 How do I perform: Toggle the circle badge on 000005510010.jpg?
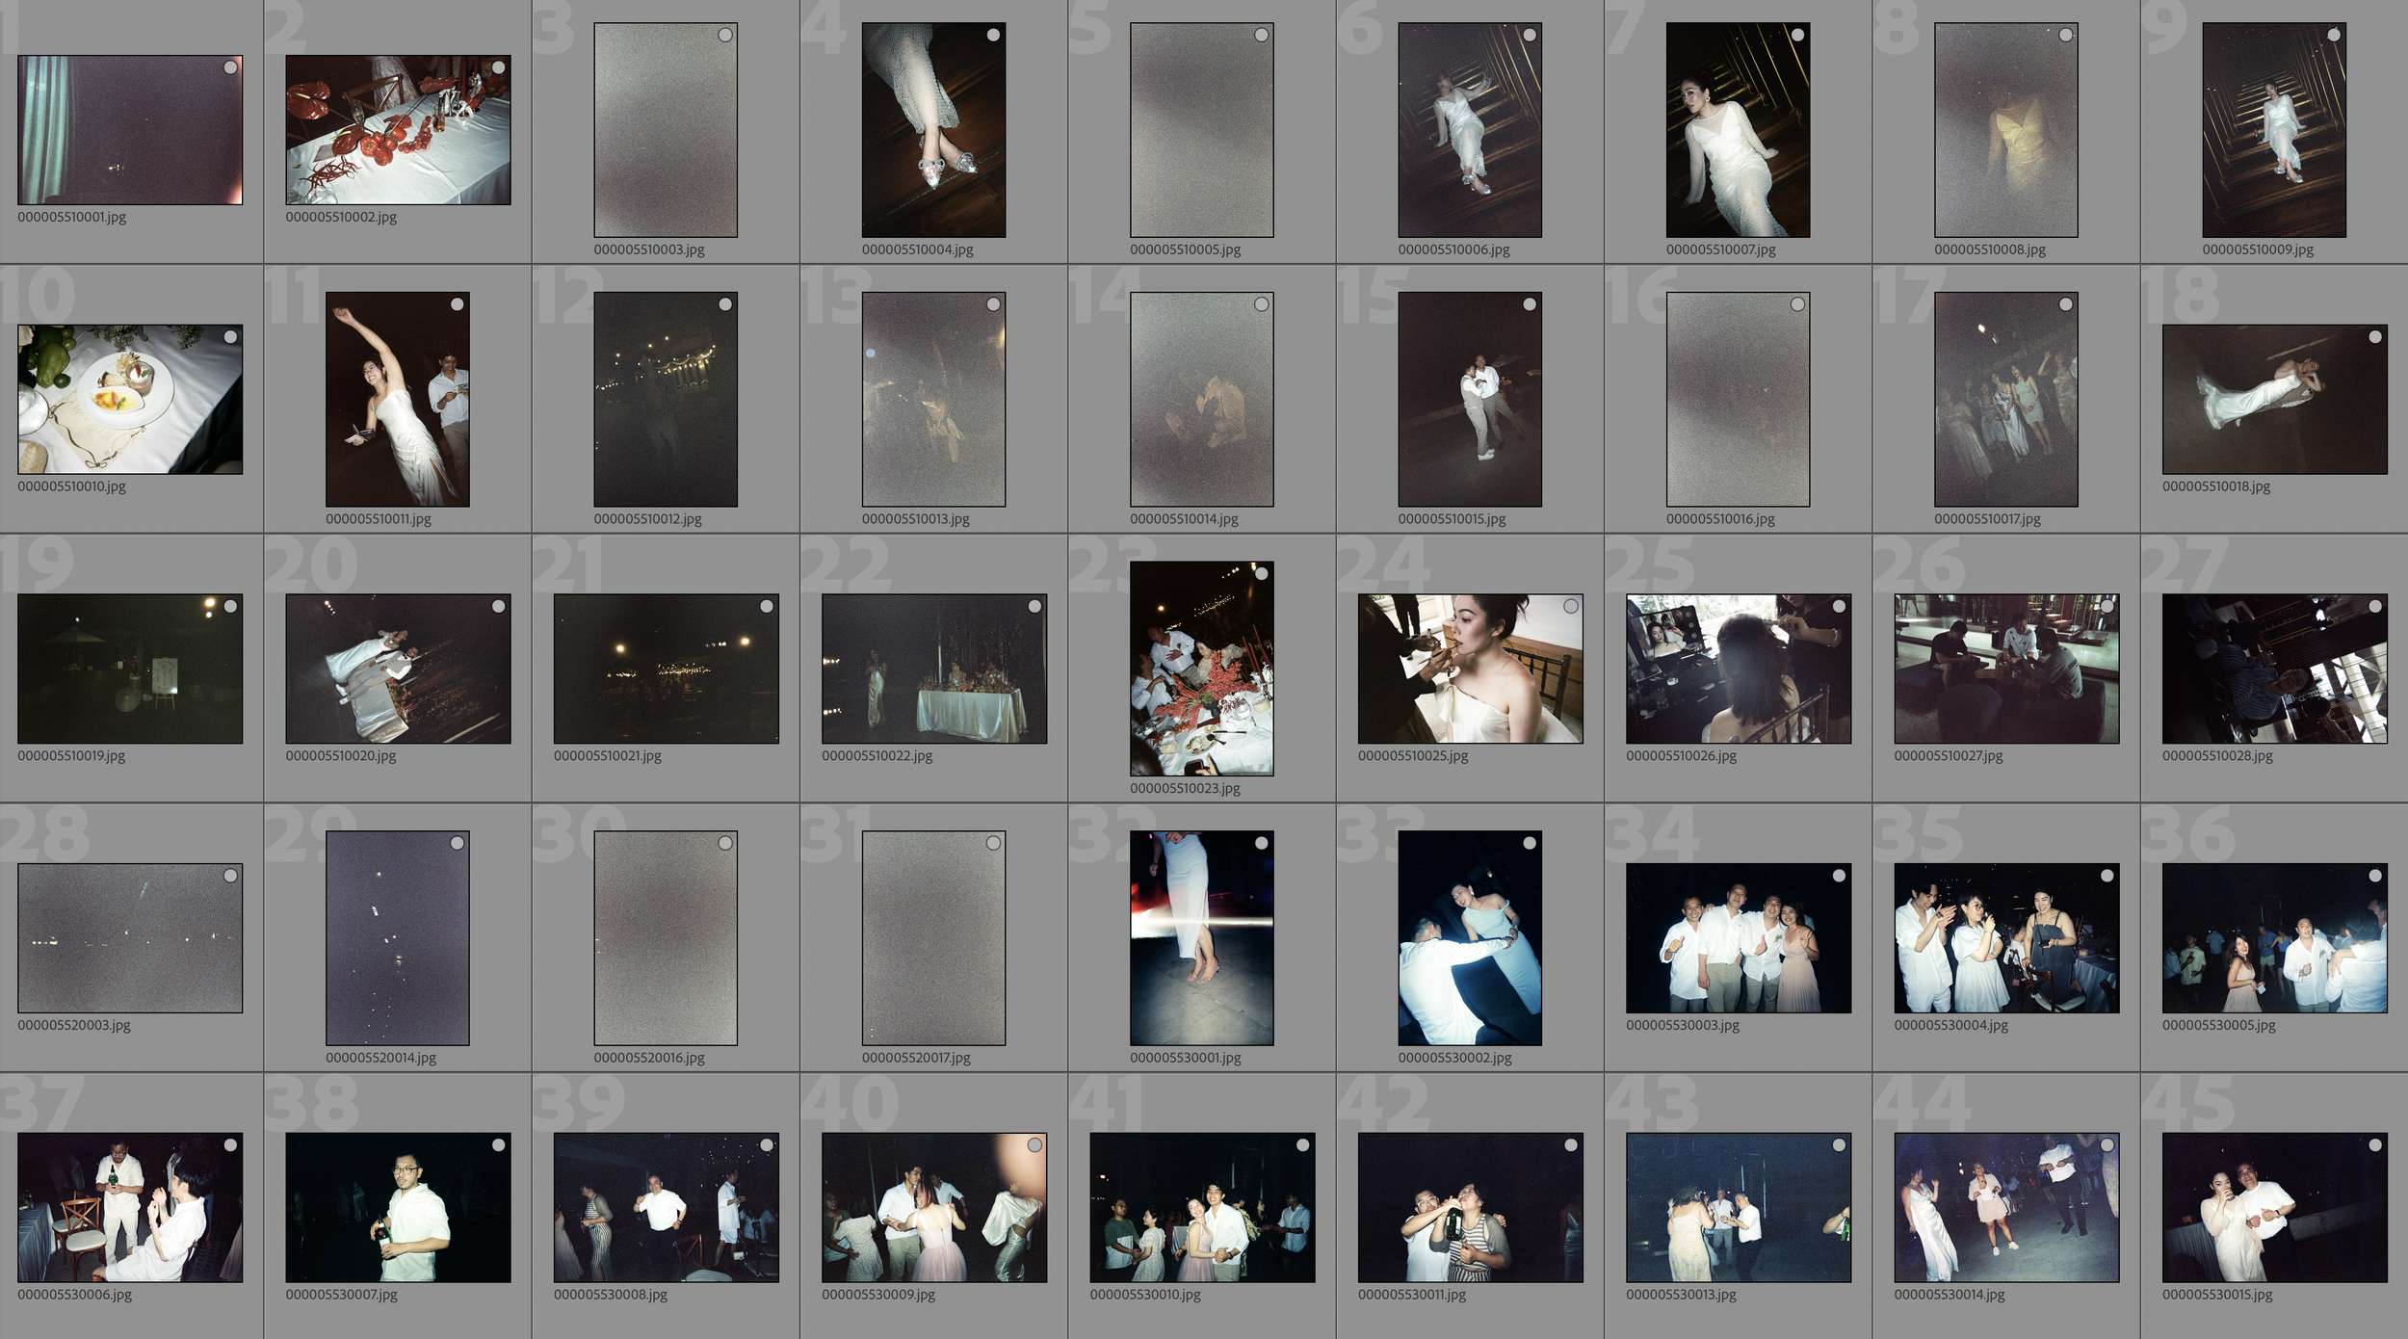tap(230, 337)
